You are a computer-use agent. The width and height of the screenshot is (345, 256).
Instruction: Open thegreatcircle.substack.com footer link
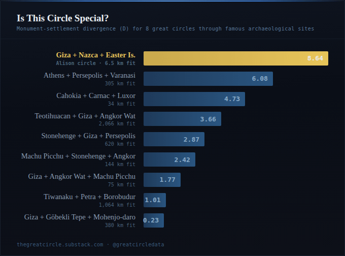[59, 244]
